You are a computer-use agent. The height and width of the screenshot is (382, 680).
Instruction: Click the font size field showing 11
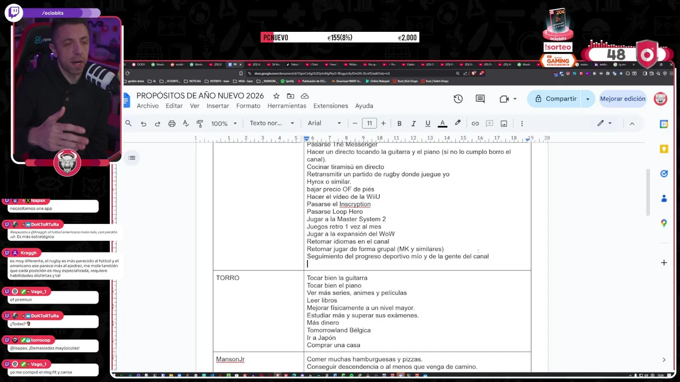click(x=369, y=123)
